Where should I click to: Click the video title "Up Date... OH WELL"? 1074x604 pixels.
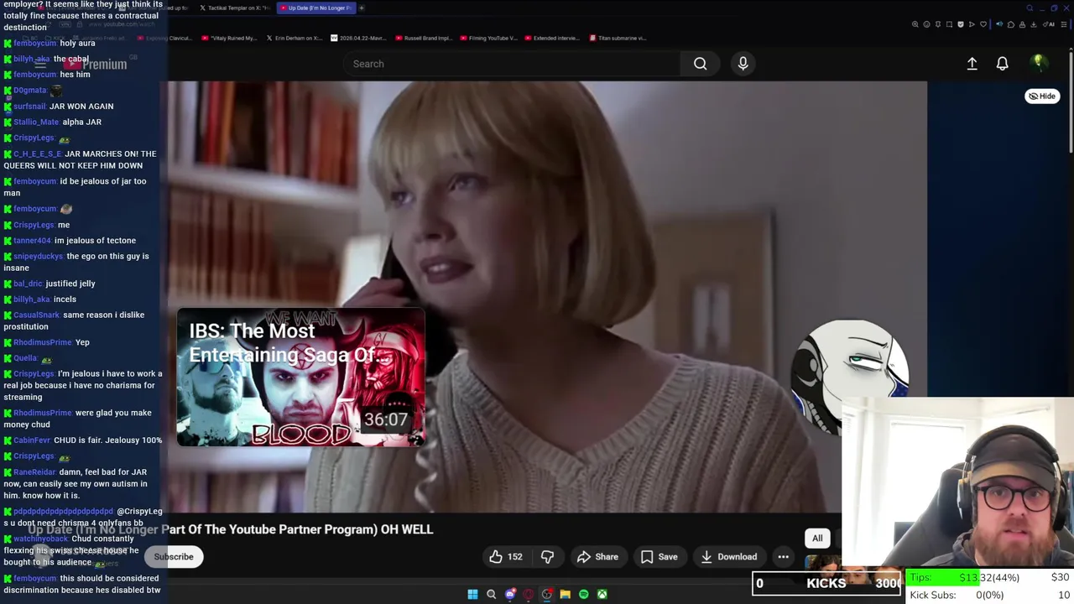pyautogui.click(x=231, y=529)
